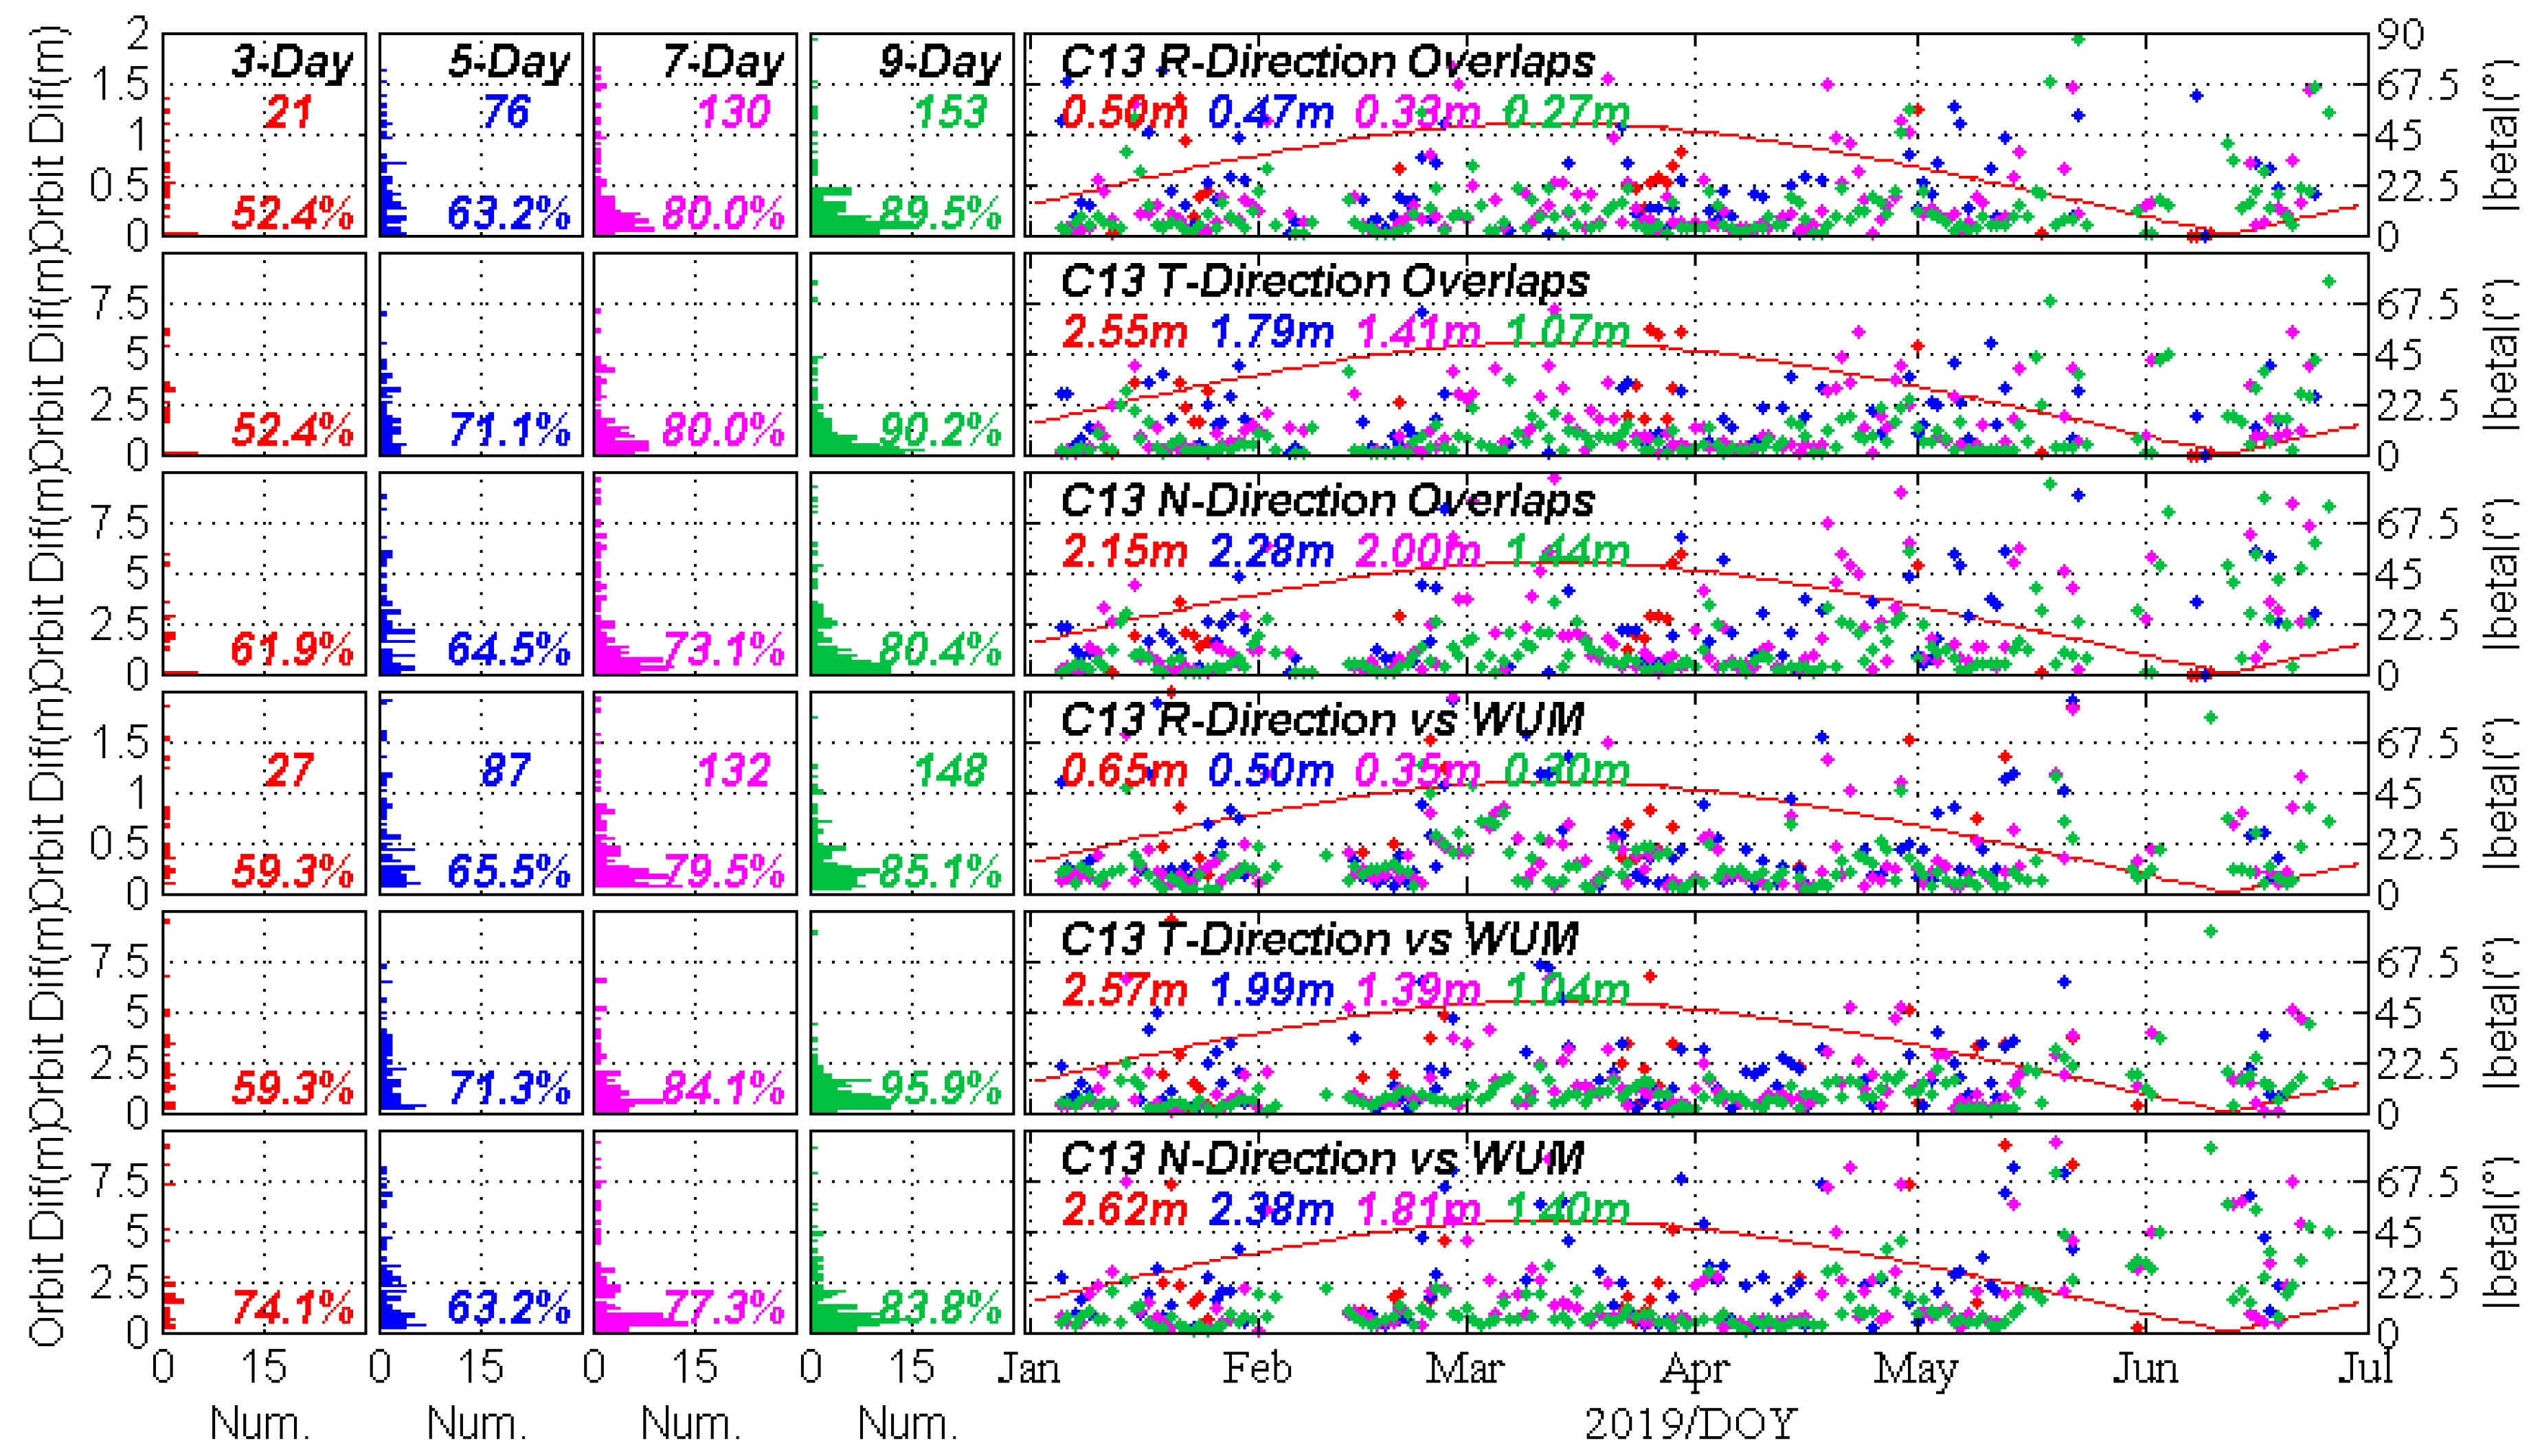Select the 'C13 R-Direction vs WUM' panel title

point(1323,719)
